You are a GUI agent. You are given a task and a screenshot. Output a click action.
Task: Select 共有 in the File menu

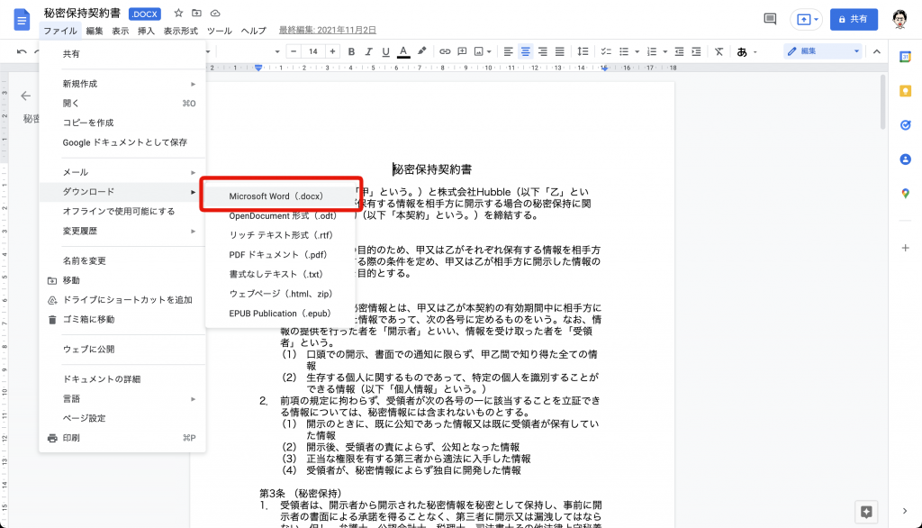coord(122,53)
